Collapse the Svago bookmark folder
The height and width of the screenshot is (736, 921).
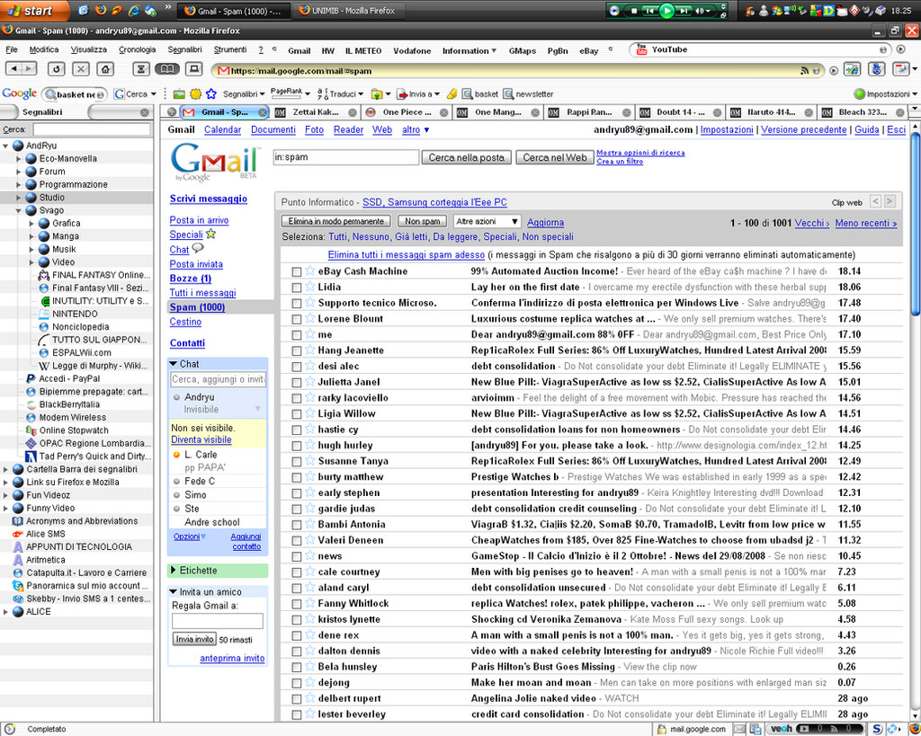pyautogui.click(x=19, y=210)
